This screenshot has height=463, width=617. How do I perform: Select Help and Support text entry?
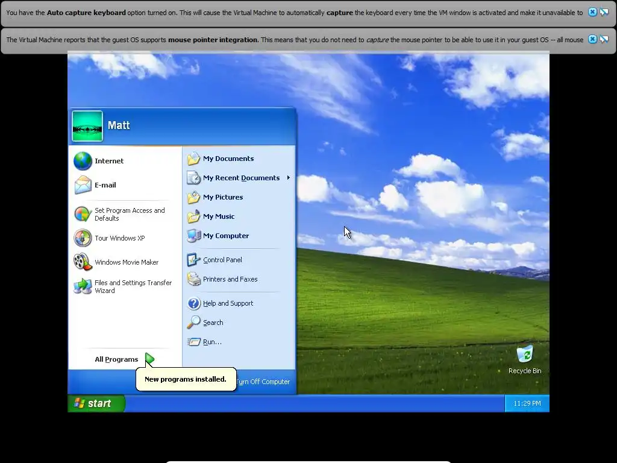[x=228, y=303]
